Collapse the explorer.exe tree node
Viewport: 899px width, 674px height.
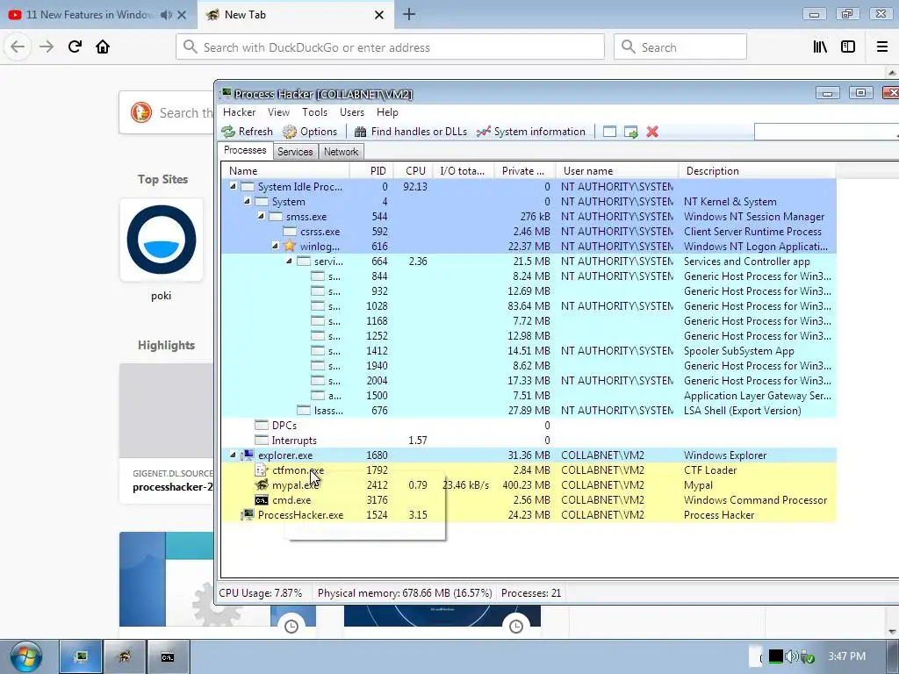tap(233, 455)
